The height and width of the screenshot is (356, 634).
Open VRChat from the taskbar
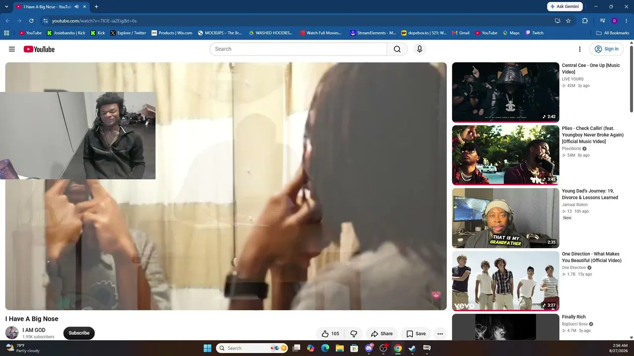(427, 348)
